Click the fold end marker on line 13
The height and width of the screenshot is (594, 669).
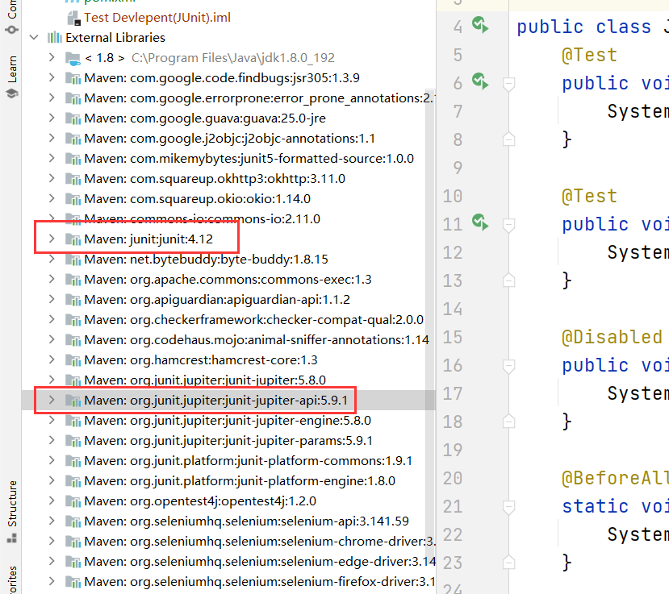[x=508, y=280]
